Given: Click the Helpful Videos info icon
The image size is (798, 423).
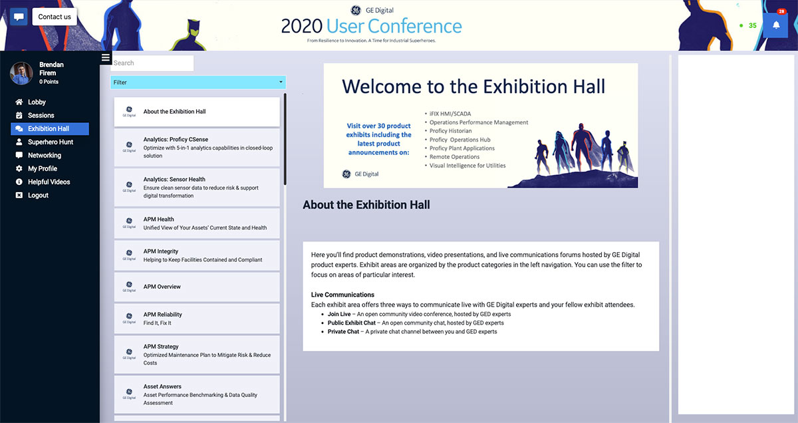Looking at the screenshot, I should point(19,182).
